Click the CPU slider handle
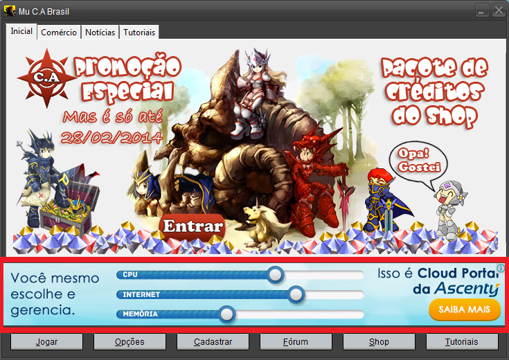509x360 pixels. 276,275
